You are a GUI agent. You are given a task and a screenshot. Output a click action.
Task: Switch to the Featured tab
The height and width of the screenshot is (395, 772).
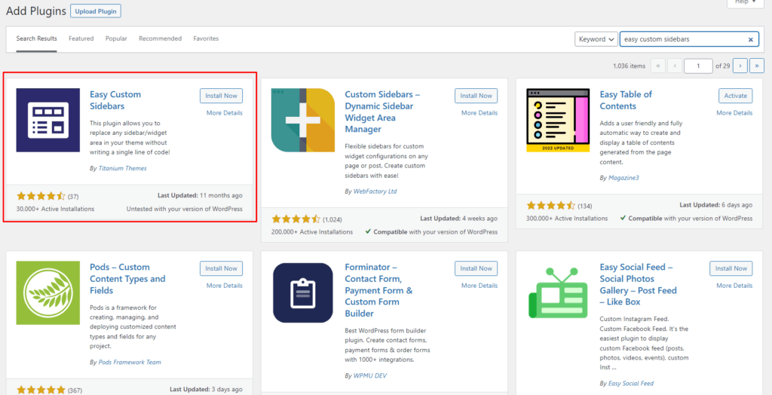[81, 38]
